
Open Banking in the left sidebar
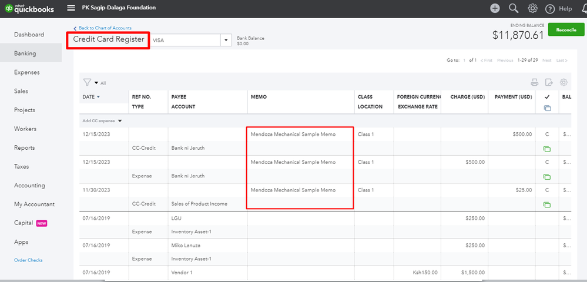pos(25,53)
